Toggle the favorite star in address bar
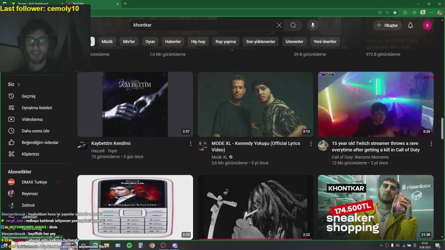This screenshot has height=250, width=445. 395,12
